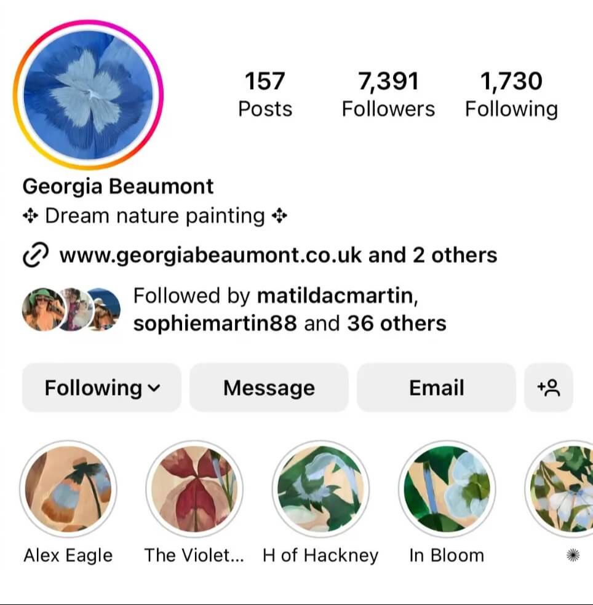Click the add suggested people icon button
Viewport: 593px width, 605px height.
click(x=549, y=388)
